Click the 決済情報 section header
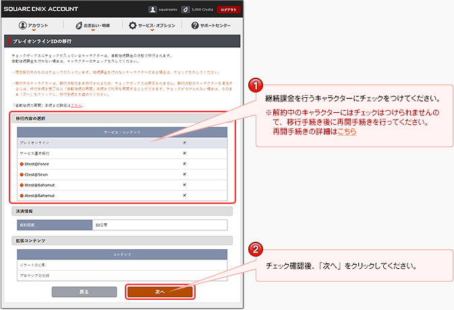The height and width of the screenshot is (310, 454). point(122,211)
